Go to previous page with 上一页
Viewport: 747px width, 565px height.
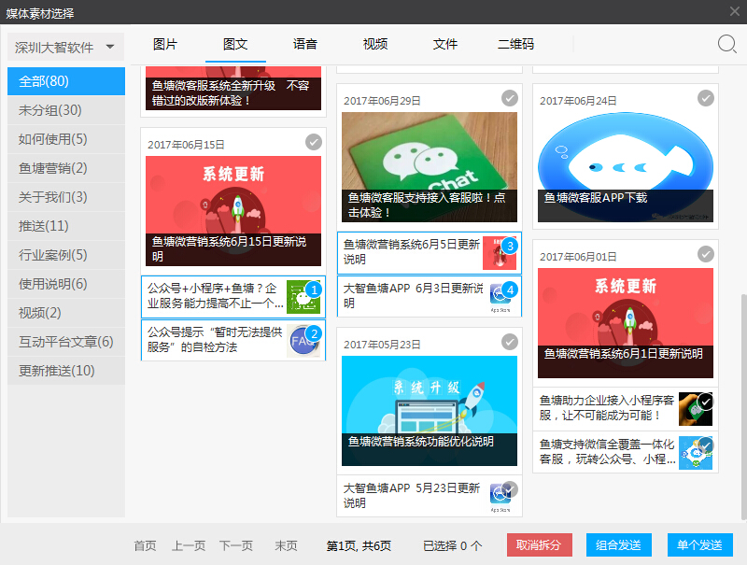(189, 545)
